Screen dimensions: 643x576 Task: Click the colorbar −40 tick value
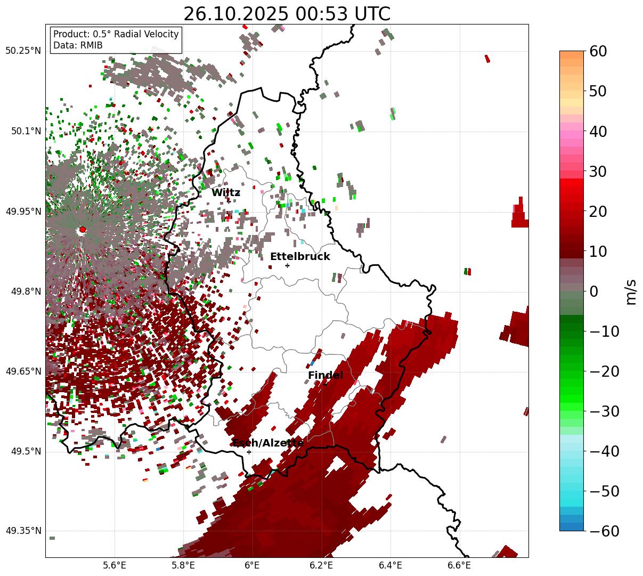tap(604, 451)
